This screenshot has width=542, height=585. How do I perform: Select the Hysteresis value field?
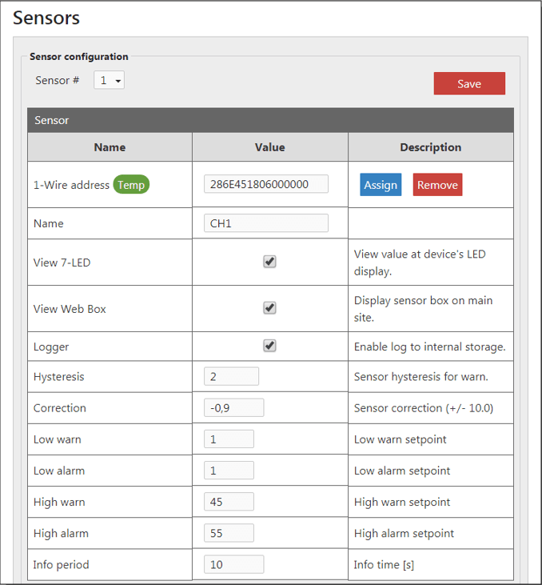[x=232, y=376]
